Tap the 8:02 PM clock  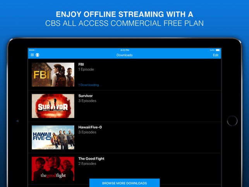tap(125, 50)
